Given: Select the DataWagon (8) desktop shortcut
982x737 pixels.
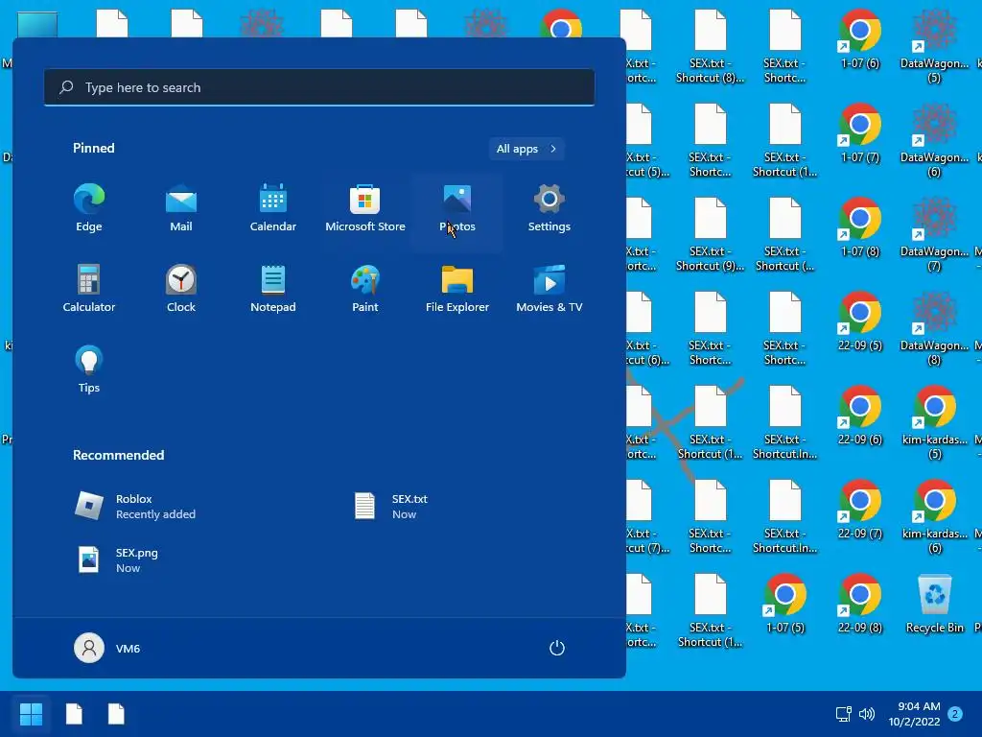Looking at the screenshot, I should [934, 328].
